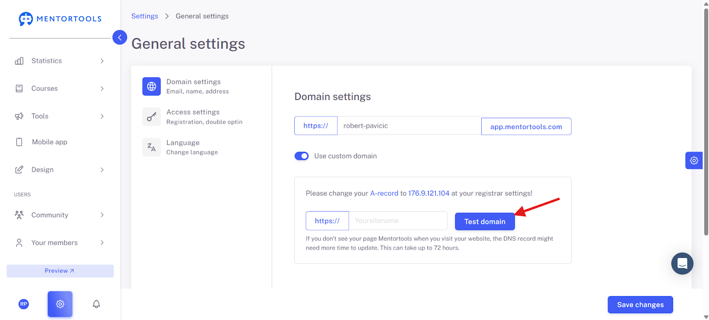This screenshot has height=320, width=709.
Task: Click the Use custom domain label
Action: tap(346, 156)
